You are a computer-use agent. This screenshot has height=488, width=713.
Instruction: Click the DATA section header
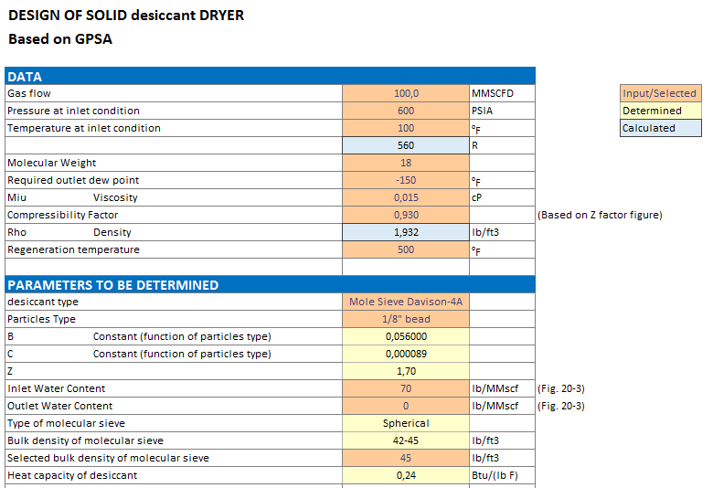coord(270,77)
